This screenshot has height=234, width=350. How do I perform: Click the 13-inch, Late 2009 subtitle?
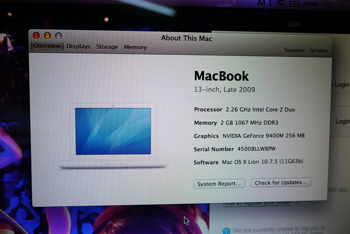pyautogui.click(x=225, y=90)
